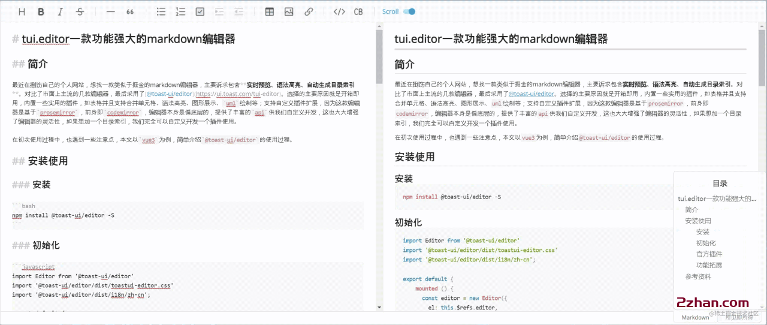The image size is (767, 325).
Task: Insert a code block (CB)
Action: tap(358, 11)
